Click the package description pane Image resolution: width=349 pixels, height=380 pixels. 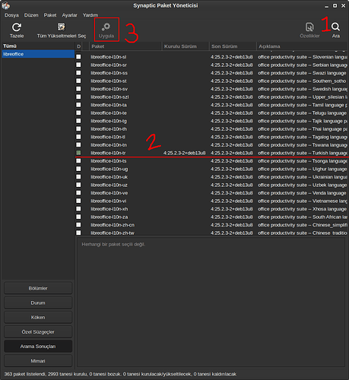211,302
